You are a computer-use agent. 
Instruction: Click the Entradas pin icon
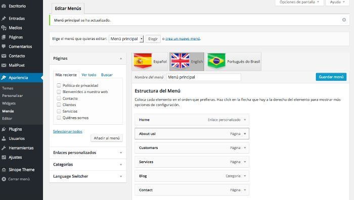pyautogui.click(x=4, y=19)
